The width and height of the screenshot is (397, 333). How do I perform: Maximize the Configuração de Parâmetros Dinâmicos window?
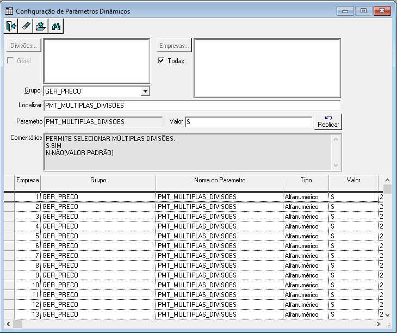pos(363,11)
